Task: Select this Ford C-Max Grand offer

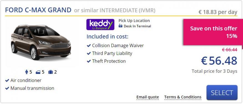Action: click(x=222, y=93)
